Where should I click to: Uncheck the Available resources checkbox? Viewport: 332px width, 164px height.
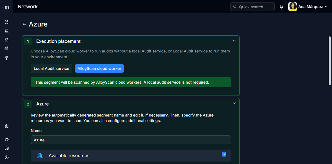coord(224,154)
